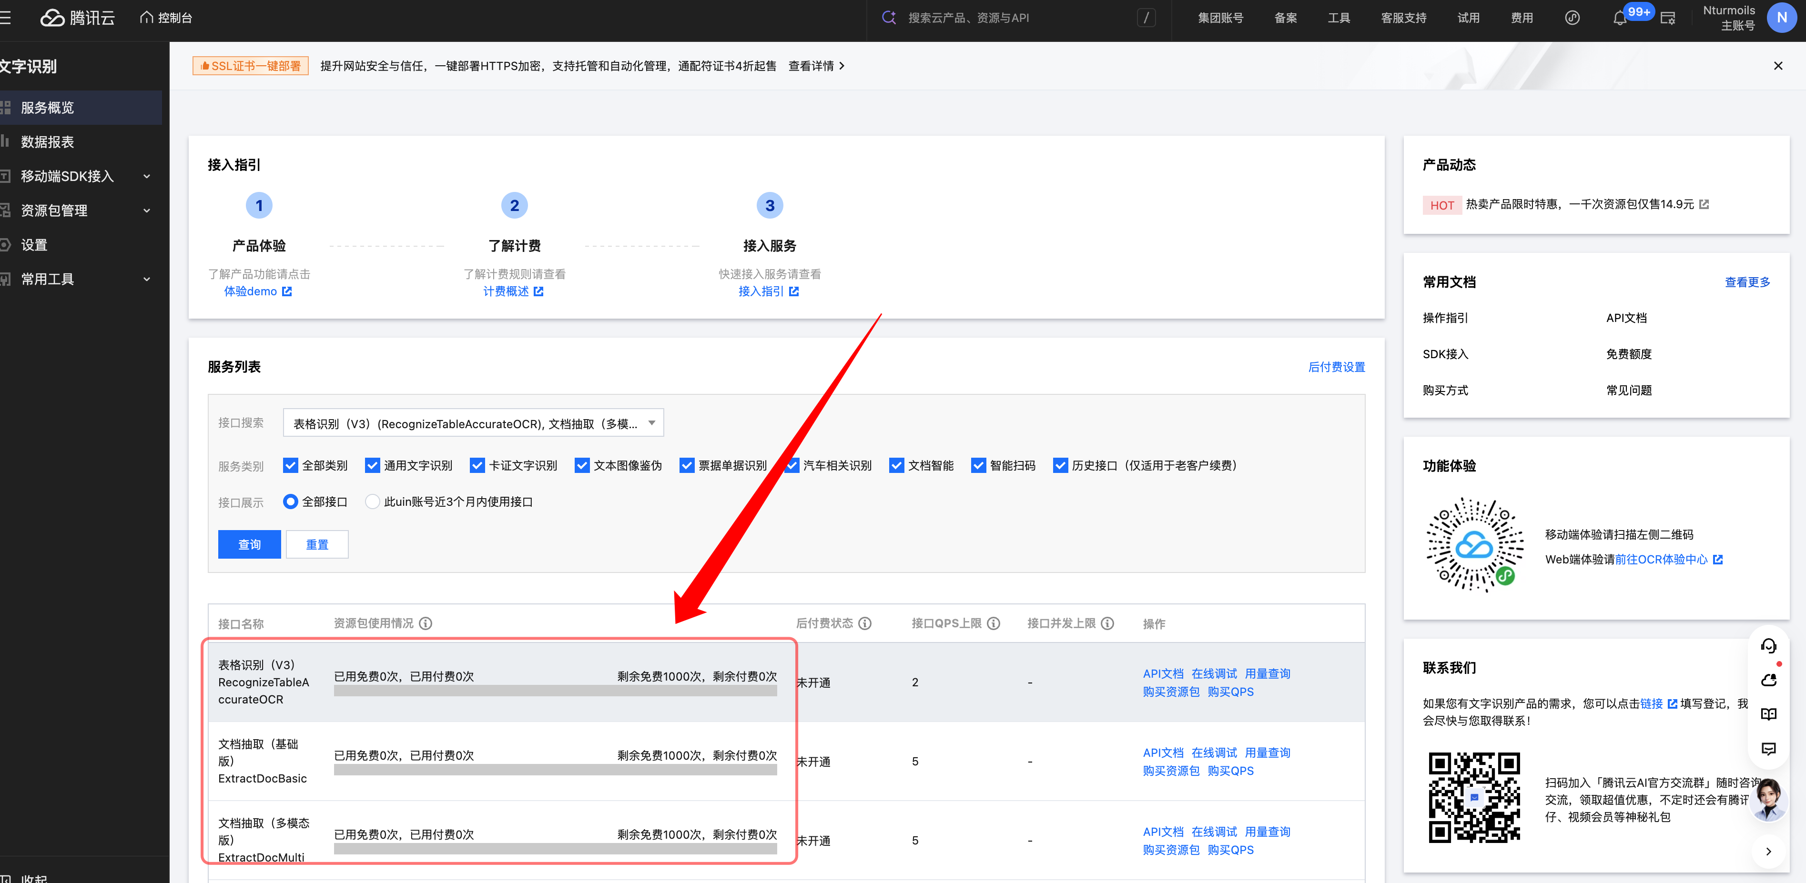Screen dimensions: 1806x883
Task: Click 查看更多 in 常用文档
Action: 1748,282
